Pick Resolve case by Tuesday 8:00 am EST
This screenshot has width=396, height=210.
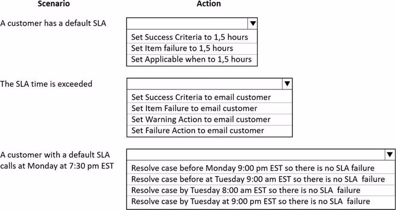pyautogui.click(x=246, y=190)
